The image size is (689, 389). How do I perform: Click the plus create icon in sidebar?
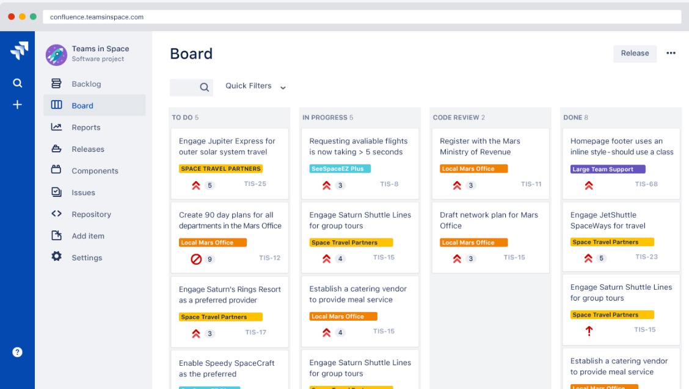pyautogui.click(x=17, y=104)
